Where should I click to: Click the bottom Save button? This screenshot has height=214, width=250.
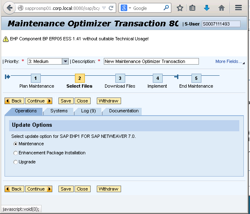(x=66, y=189)
